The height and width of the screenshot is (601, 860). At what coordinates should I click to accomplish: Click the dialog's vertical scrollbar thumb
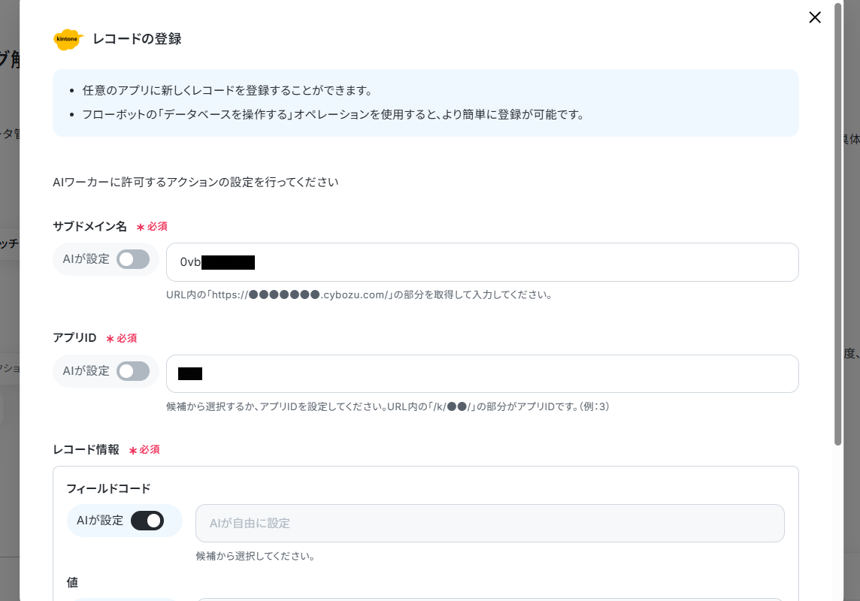[x=837, y=225]
